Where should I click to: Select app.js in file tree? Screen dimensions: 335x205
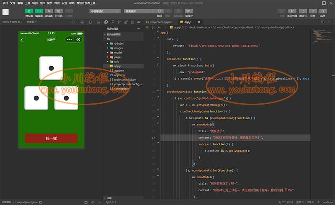[123, 66]
